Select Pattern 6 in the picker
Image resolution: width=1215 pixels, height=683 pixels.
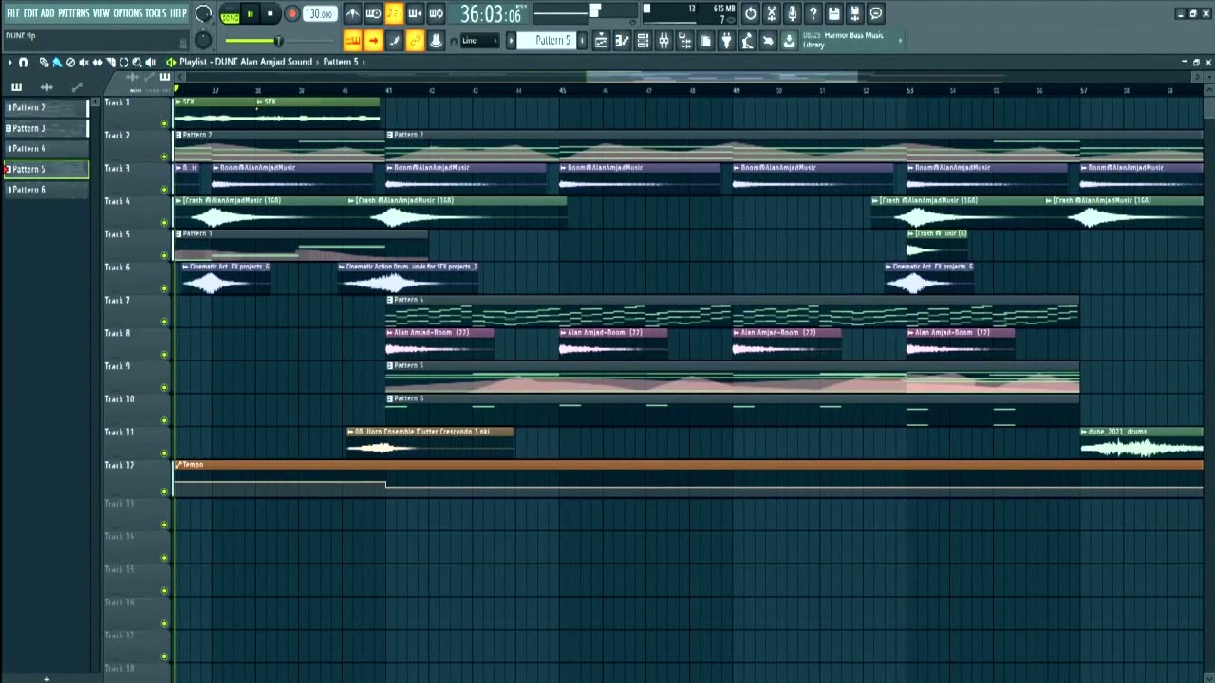(47, 190)
